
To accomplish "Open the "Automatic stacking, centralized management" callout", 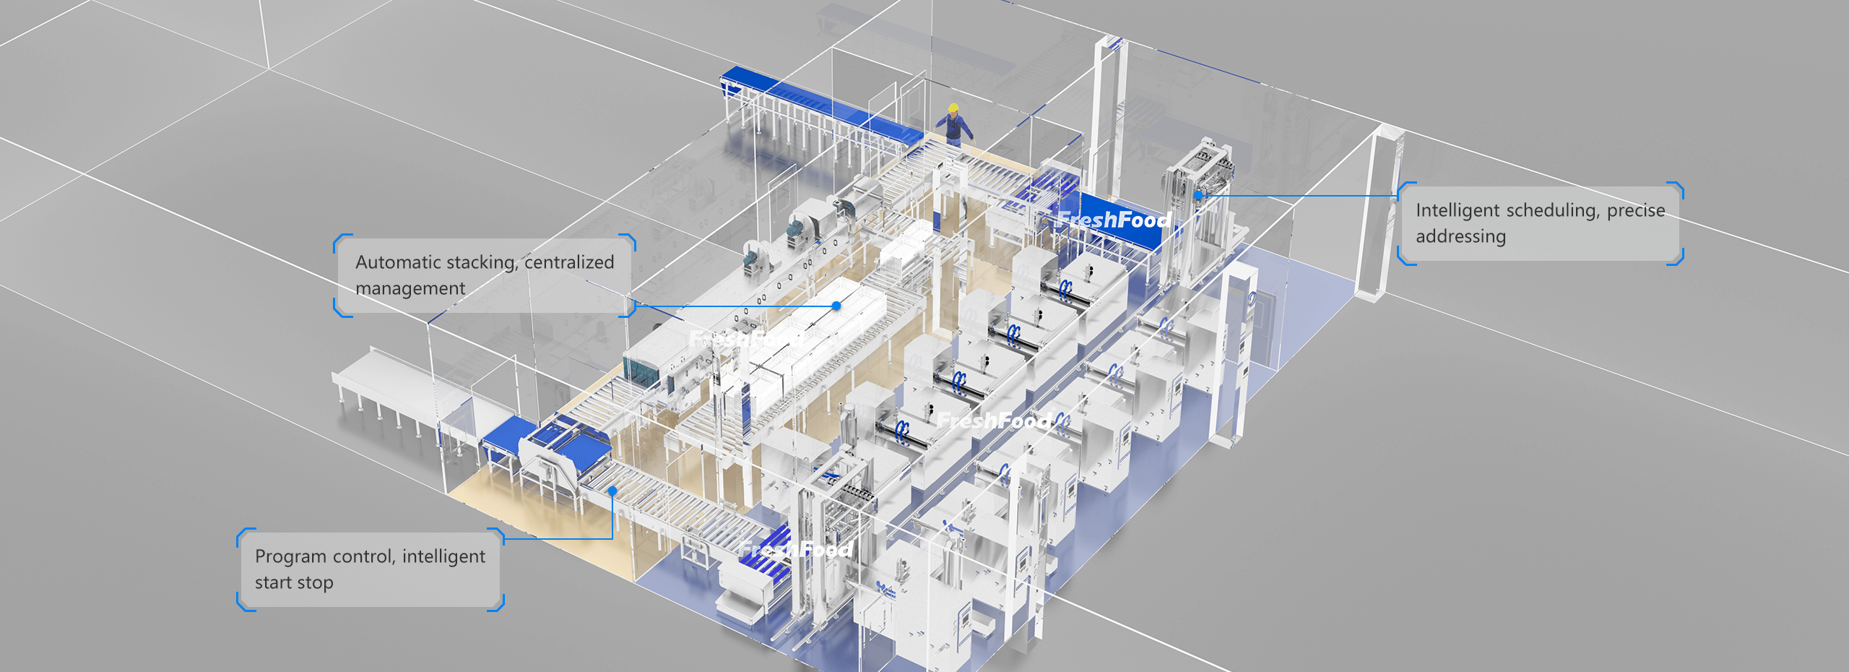I will coord(484,275).
